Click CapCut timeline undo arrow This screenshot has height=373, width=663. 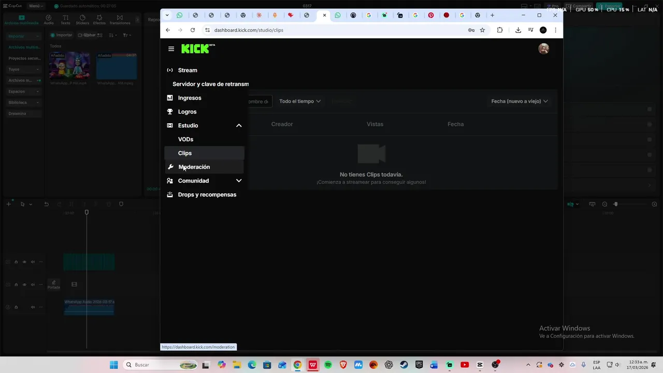46,204
